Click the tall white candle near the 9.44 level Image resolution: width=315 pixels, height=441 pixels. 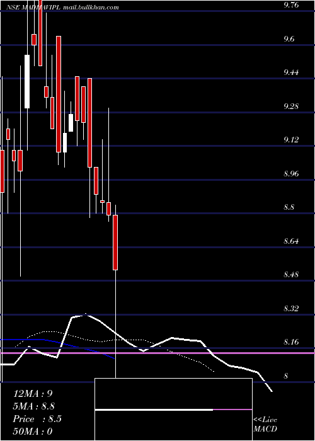[x=27, y=81]
